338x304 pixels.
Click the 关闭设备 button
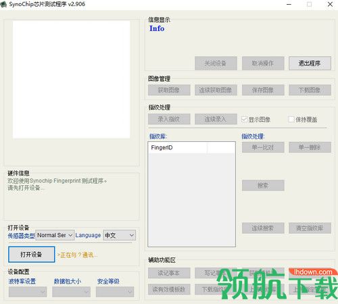tap(216, 64)
